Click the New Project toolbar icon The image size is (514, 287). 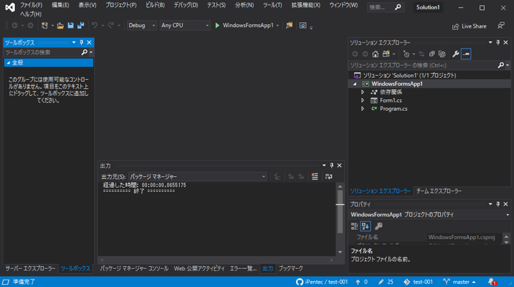(x=45, y=26)
